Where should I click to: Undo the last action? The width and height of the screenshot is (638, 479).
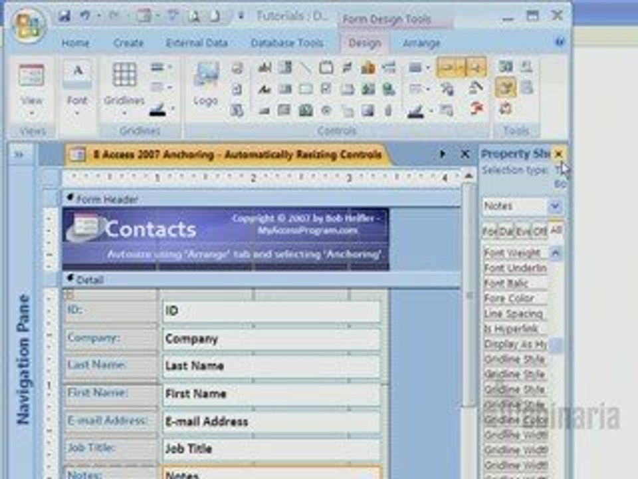[x=85, y=16]
